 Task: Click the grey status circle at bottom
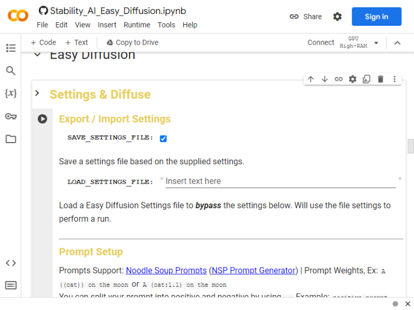point(395,304)
